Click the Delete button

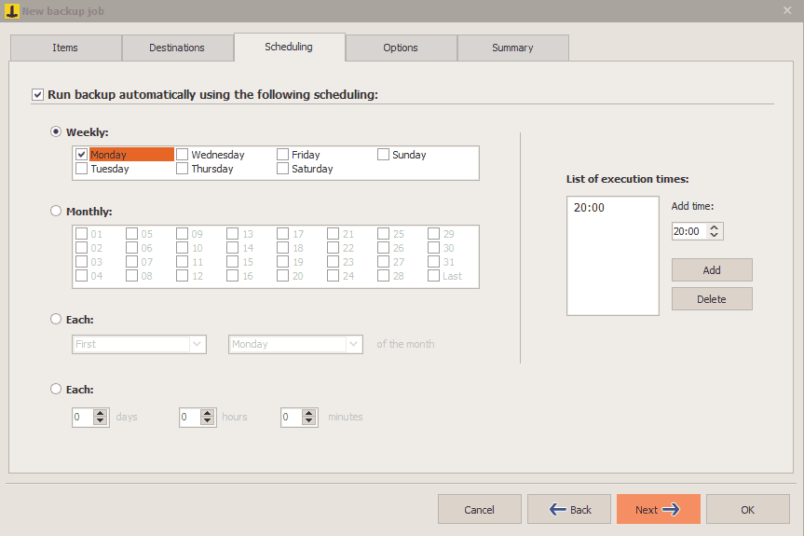[x=712, y=299]
